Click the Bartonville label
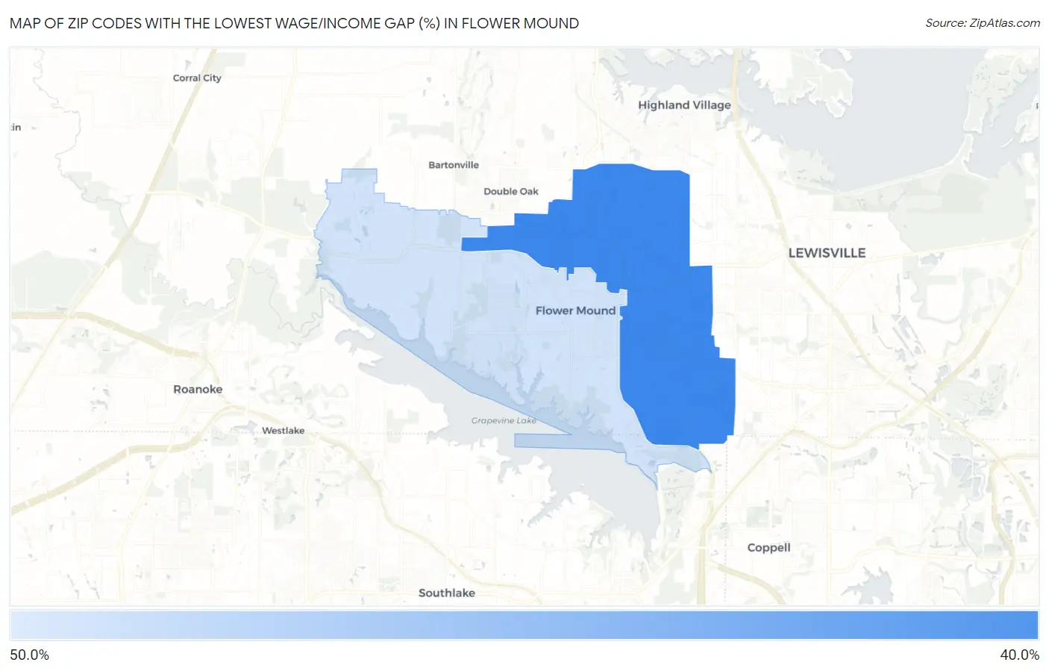The image size is (1049, 671). [x=454, y=165]
